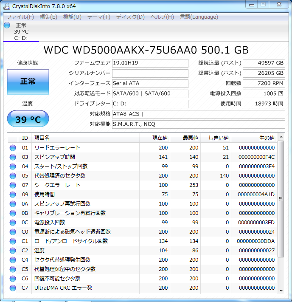Click status orb for row C7 UltraDMA CRC エラー数
This screenshot has height=302, width=292.
coord(13,288)
